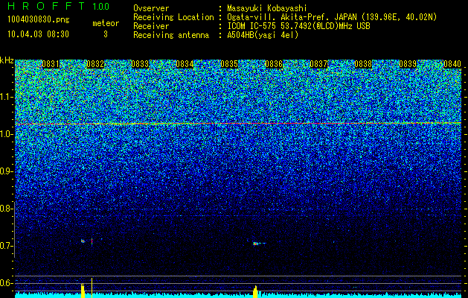Click the 0.7 kHz axis label
The height and width of the screenshot is (298, 468).
[x=5, y=246]
